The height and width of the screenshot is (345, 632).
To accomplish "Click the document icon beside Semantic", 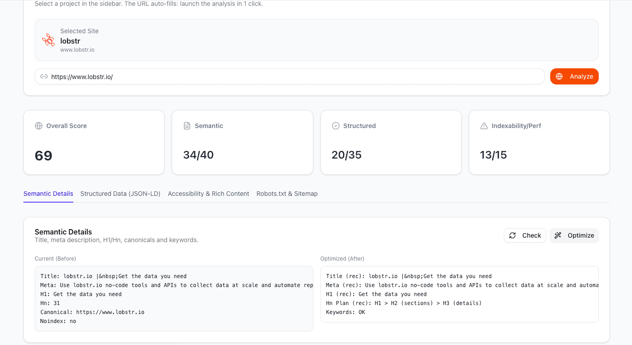I will 187,126.
